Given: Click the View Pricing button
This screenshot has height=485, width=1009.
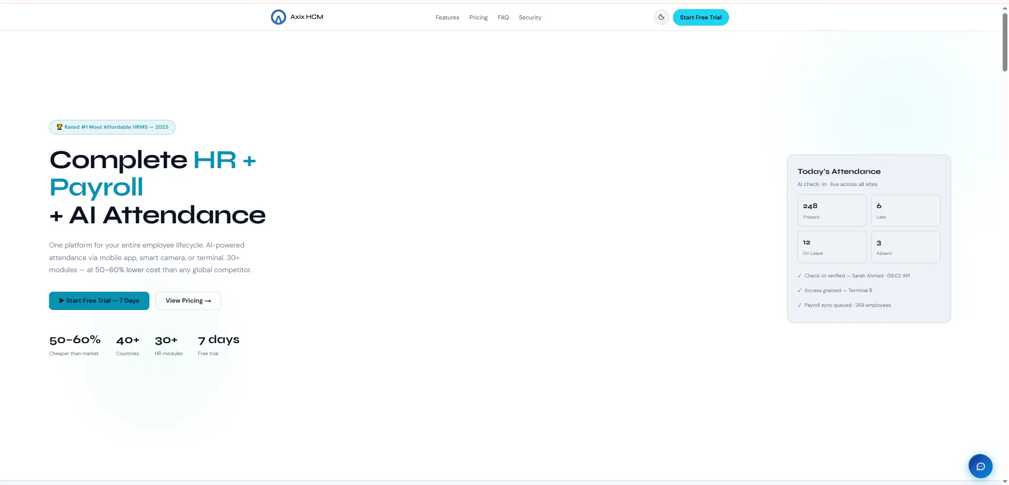Looking at the screenshot, I should pos(188,301).
